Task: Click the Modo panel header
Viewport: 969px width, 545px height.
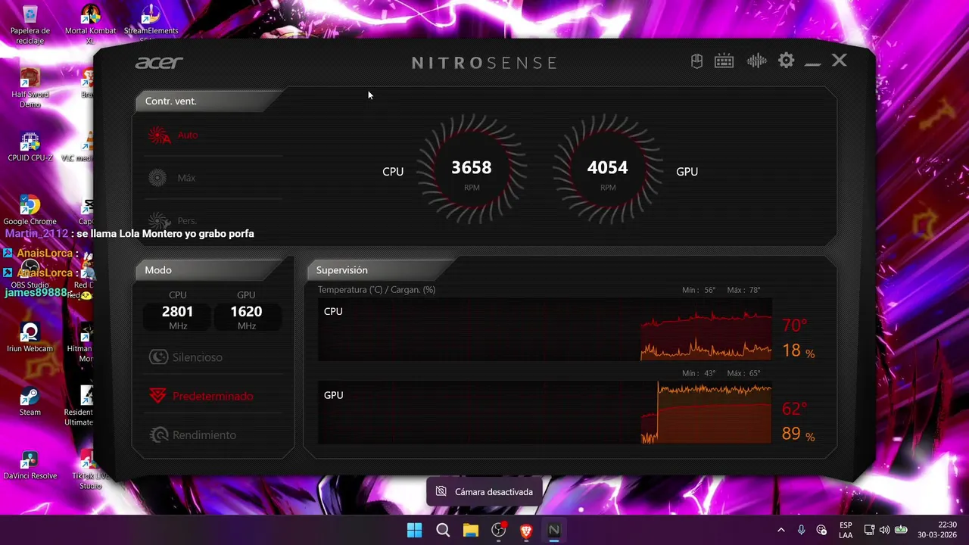Action: tap(211, 270)
